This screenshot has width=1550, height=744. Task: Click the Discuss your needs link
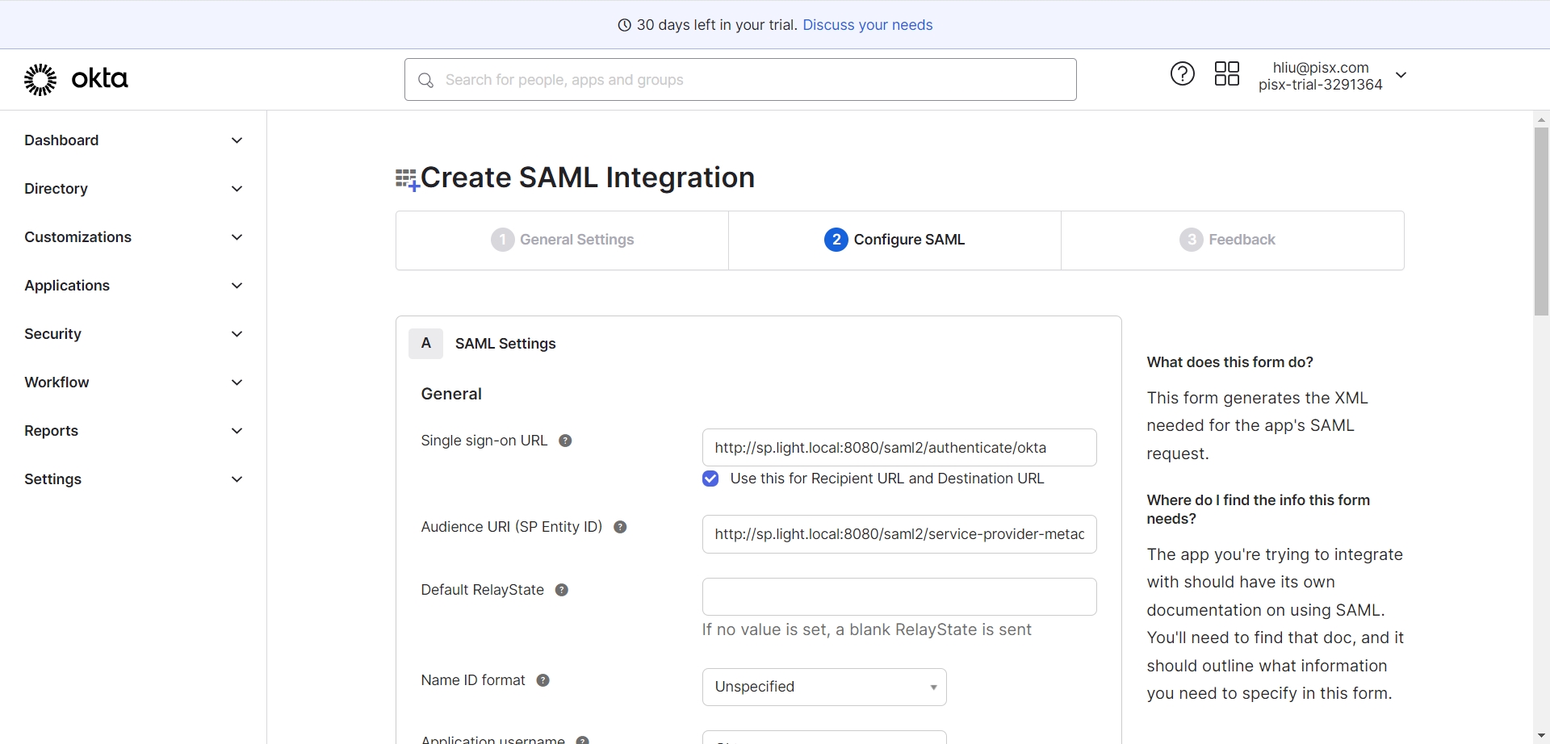click(x=867, y=25)
